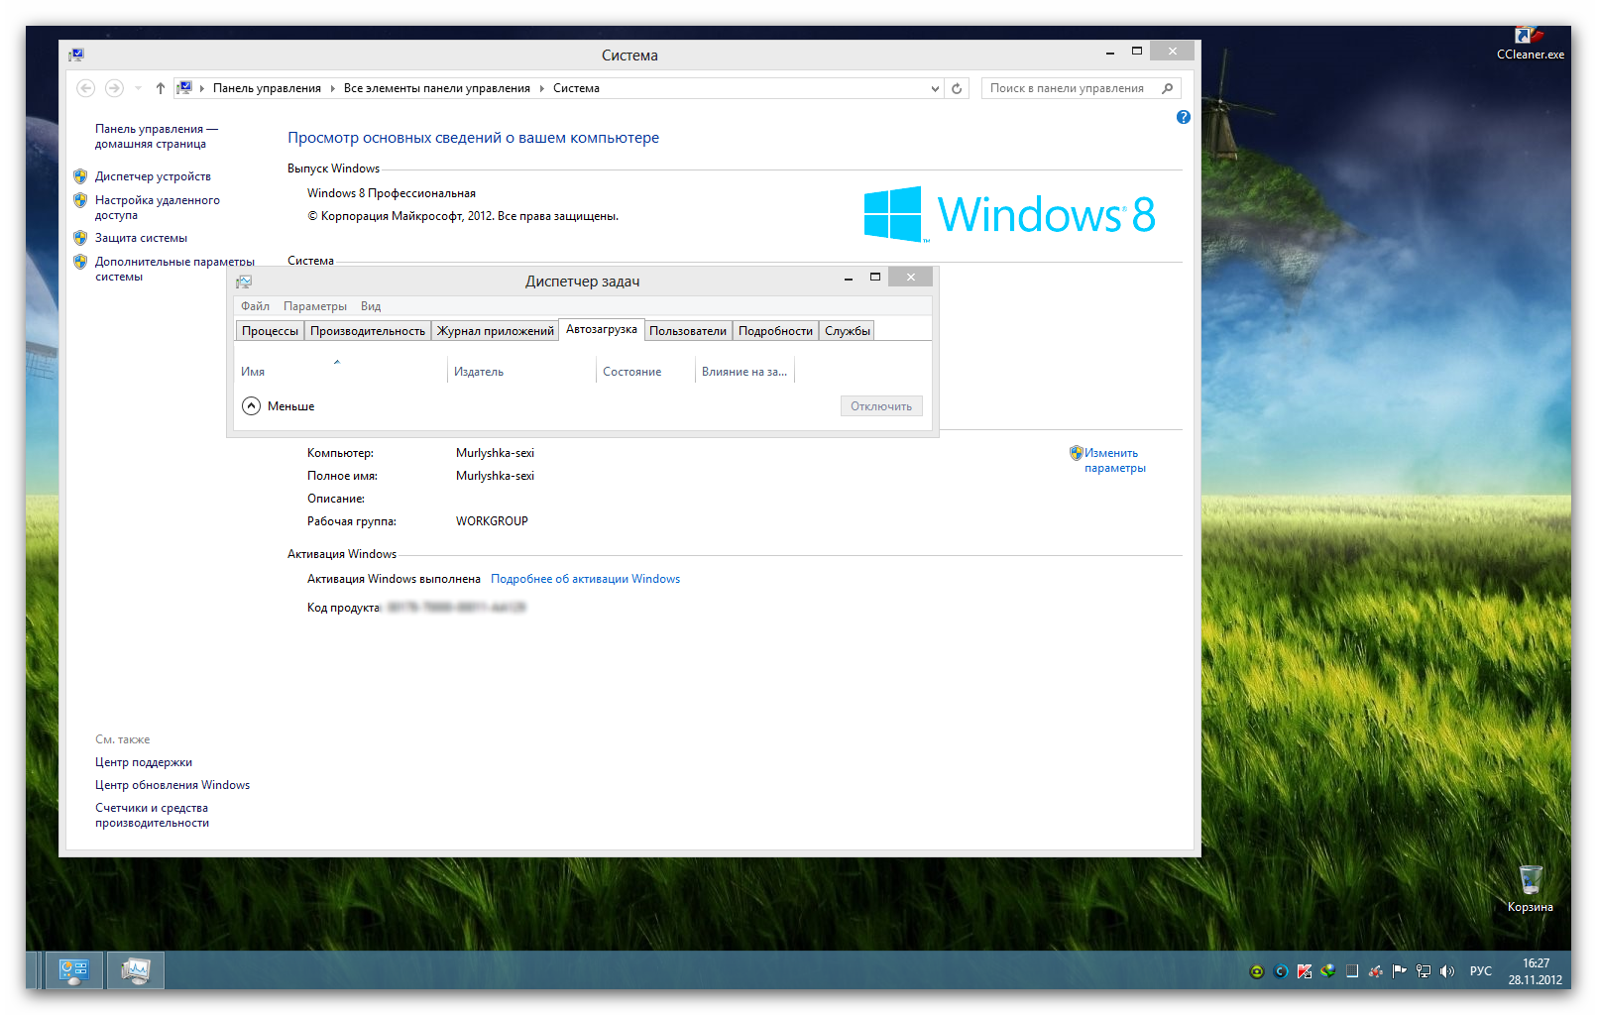Click the Изменить параметры link
Screen dimensions: 1597x1015
pyautogui.click(x=1113, y=460)
